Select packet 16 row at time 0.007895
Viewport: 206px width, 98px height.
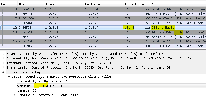[x=103, y=46]
